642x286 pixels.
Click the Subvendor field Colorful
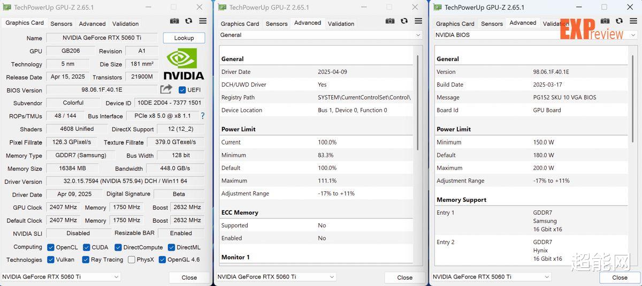[73, 103]
